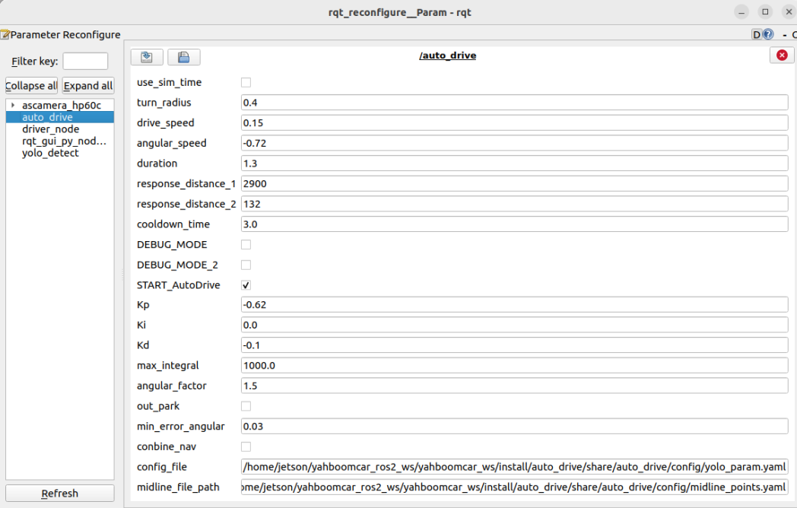This screenshot has height=508, width=797.
Task: Click the load parameters from file icon
Action: click(147, 57)
